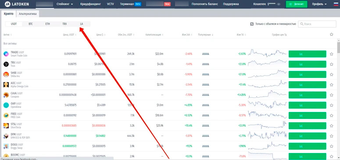
Task: Expand the Профиль dropdown
Action: (x=319, y=4)
